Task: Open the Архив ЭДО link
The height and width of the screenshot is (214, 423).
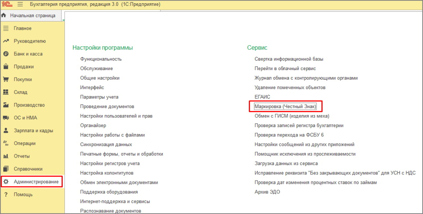Action: 267,192
